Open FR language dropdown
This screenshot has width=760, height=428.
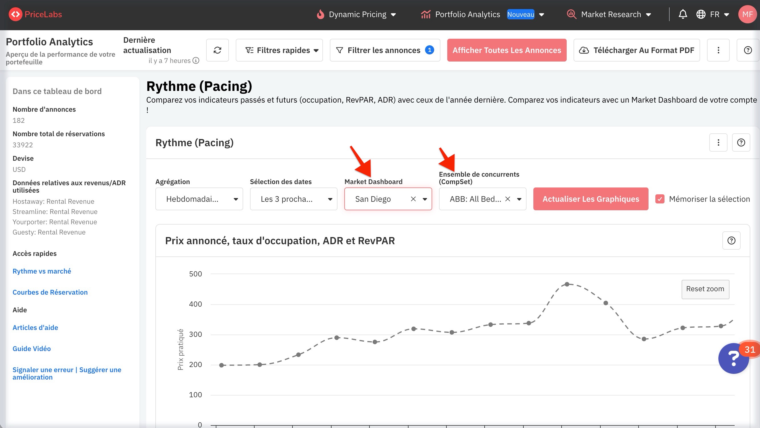pyautogui.click(x=719, y=14)
